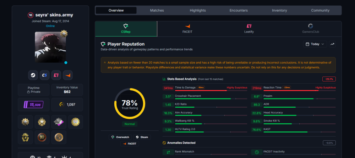Click the Steam source button
This screenshot has height=158, width=355.
point(142,137)
